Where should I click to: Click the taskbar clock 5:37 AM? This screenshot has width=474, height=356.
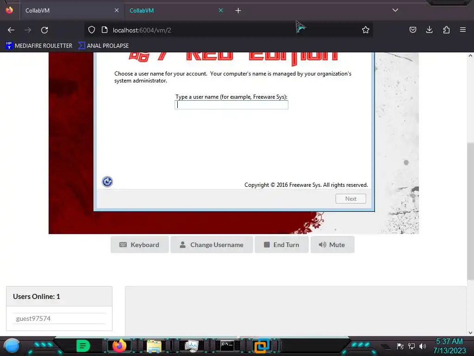[x=449, y=342]
